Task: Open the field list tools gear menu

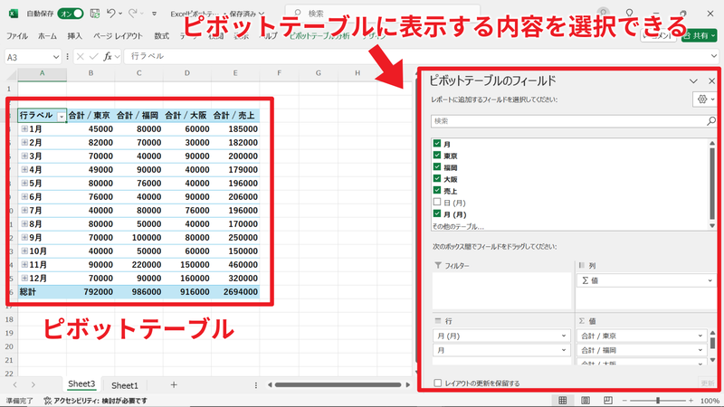Action: click(705, 99)
